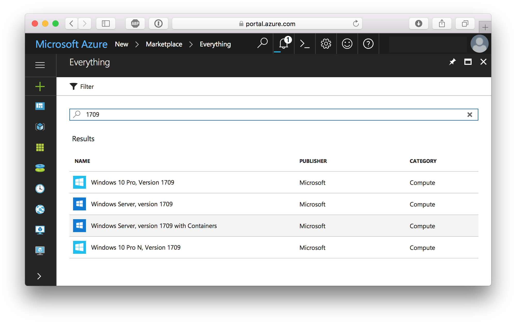Pin the Everything blade

point(452,62)
